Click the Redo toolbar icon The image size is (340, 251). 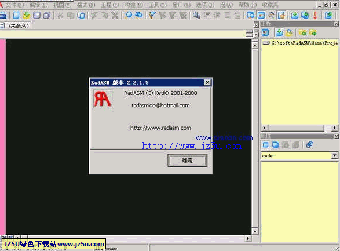pyautogui.click(x=104, y=15)
